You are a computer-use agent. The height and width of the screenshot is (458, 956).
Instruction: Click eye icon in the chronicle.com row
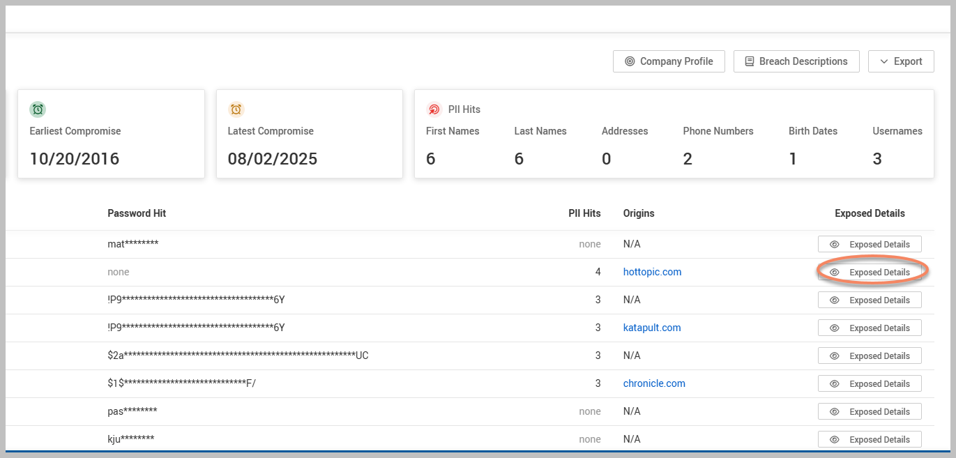(834, 384)
